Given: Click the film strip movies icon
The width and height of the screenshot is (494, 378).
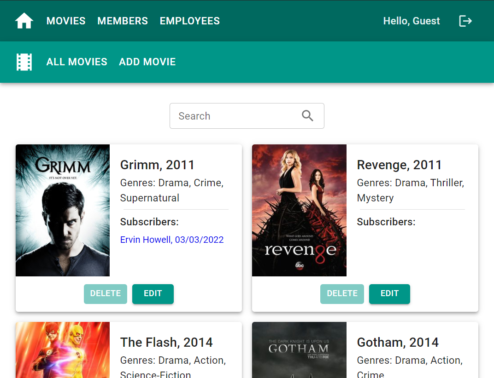Looking at the screenshot, I should (x=24, y=62).
